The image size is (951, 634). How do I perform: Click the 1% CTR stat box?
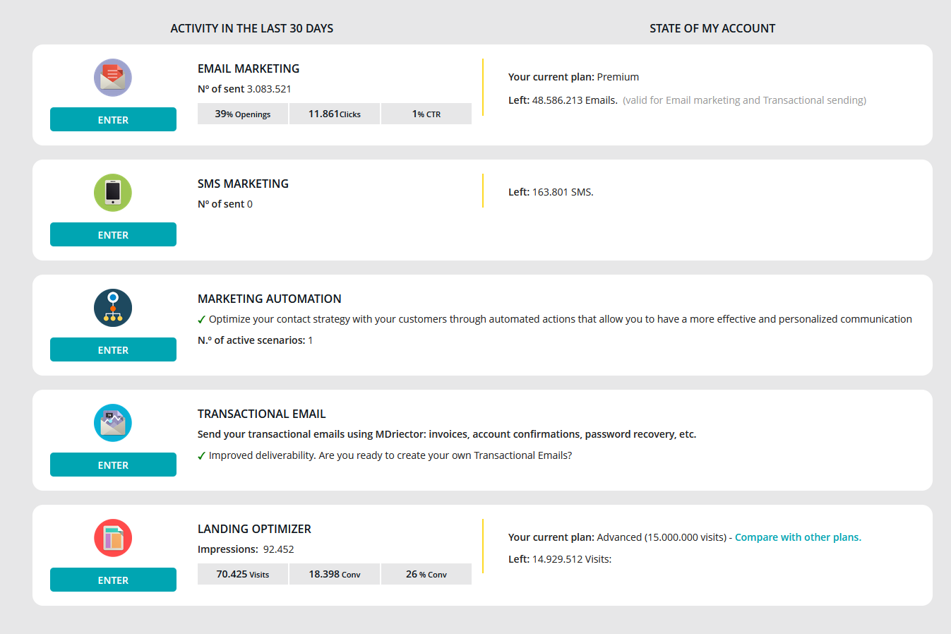[x=426, y=114]
